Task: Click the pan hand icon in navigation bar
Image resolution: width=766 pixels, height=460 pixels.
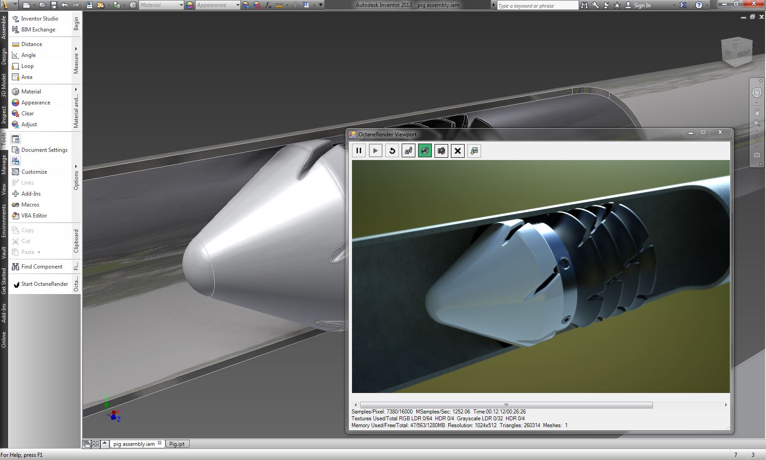Action: [x=757, y=112]
